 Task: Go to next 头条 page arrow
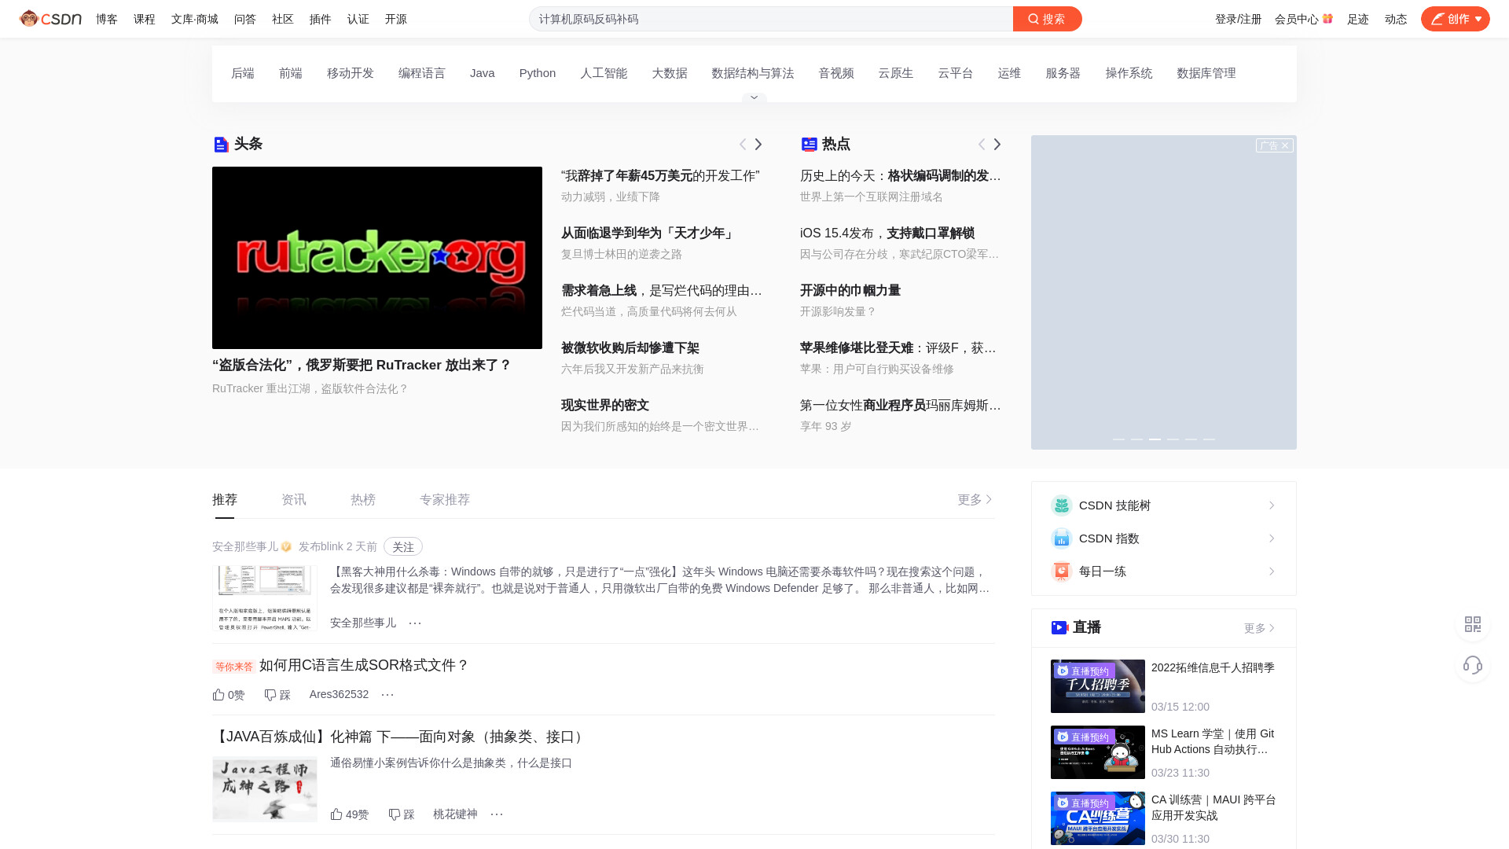[758, 144]
